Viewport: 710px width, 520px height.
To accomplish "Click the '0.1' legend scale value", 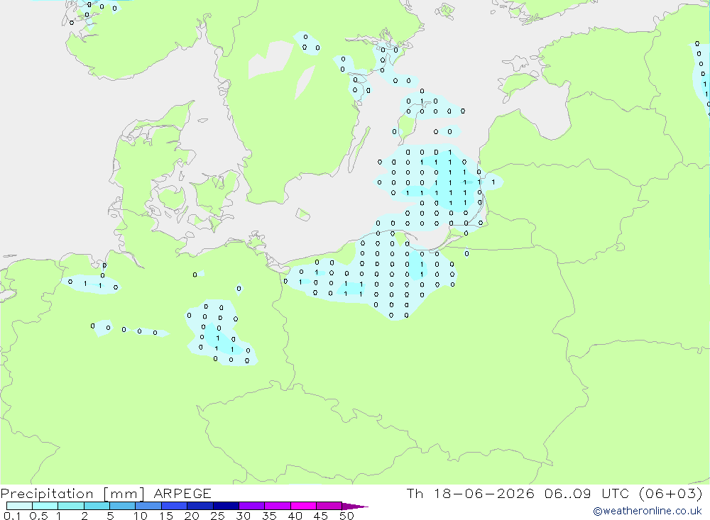I will 12,516.
